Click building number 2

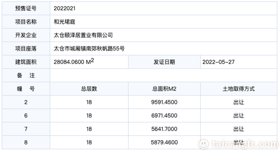[26, 102]
